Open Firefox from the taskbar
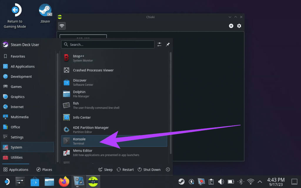 pos(64,182)
